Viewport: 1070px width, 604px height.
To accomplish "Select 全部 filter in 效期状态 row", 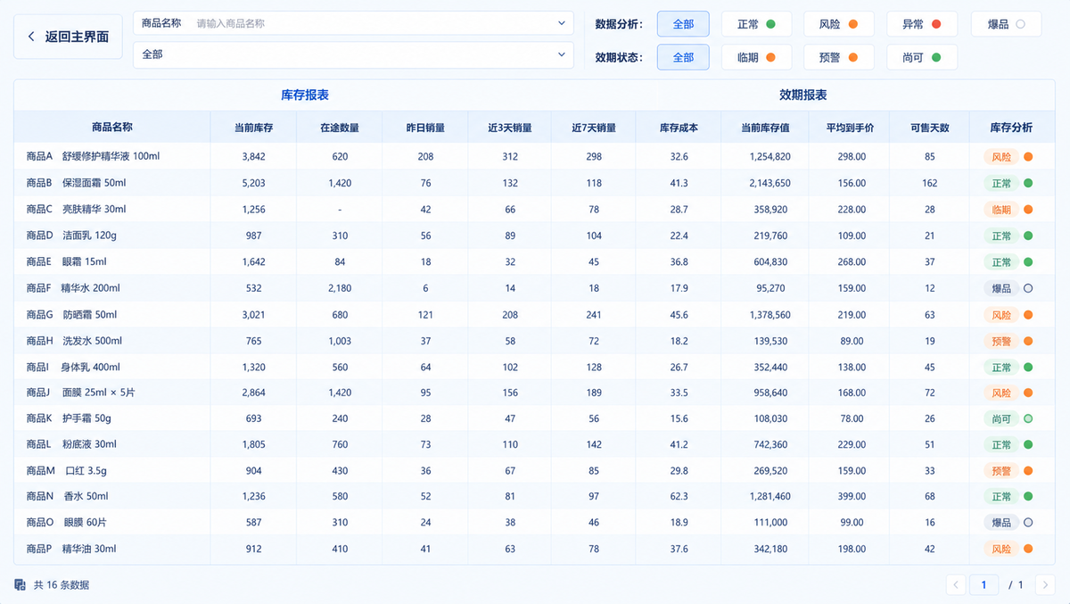I will (683, 57).
